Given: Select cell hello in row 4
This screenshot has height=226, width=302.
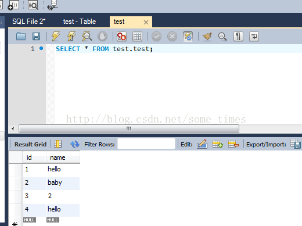Looking at the screenshot, I should coord(63,210).
